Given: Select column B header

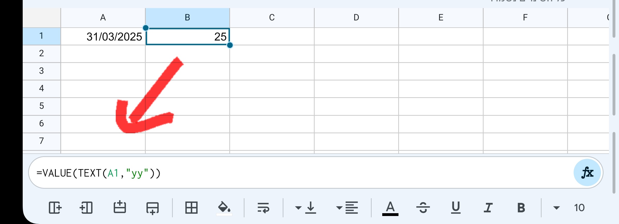Looking at the screenshot, I should point(187,17).
